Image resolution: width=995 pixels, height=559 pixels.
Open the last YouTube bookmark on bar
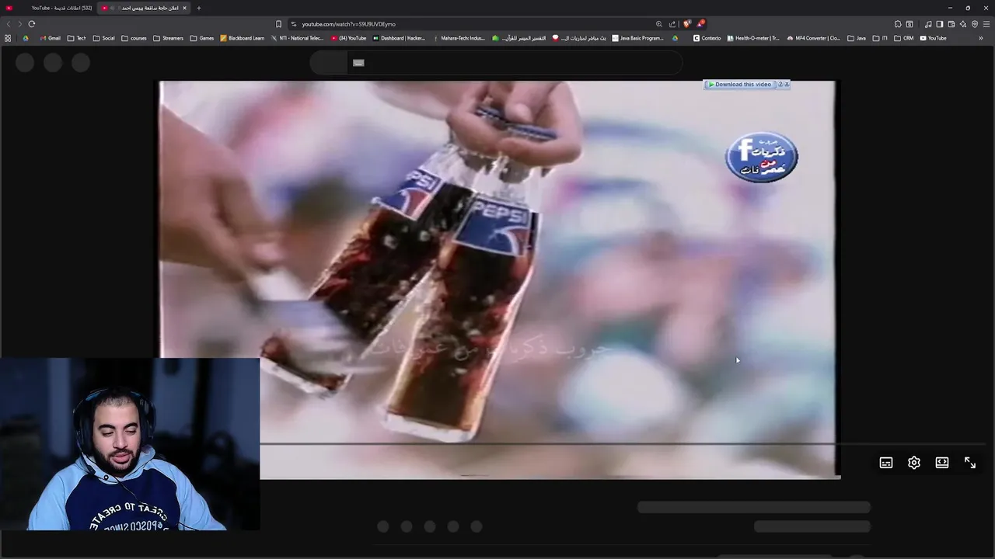[933, 38]
